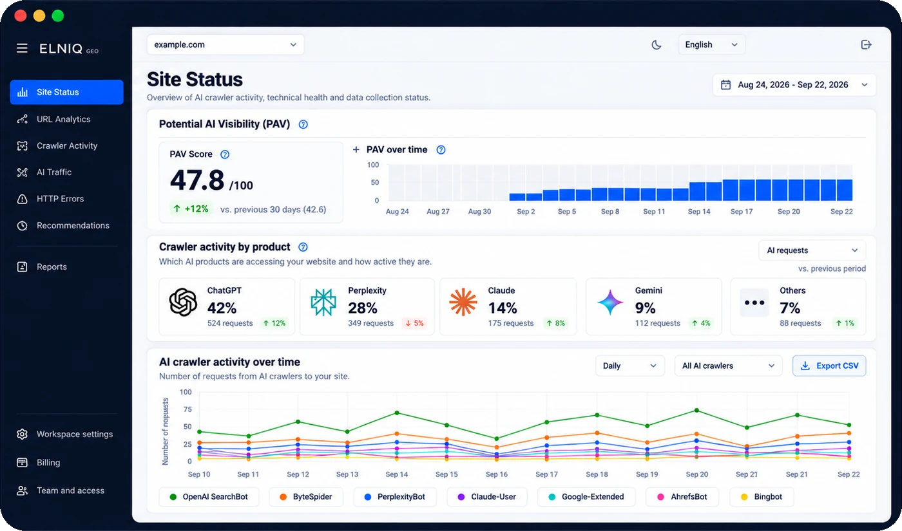Image resolution: width=902 pixels, height=531 pixels.
Task: Toggle the Claude-User legend series
Action: [486, 497]
